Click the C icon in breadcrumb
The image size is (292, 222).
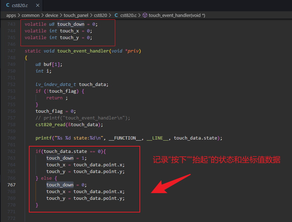(116, 15)
